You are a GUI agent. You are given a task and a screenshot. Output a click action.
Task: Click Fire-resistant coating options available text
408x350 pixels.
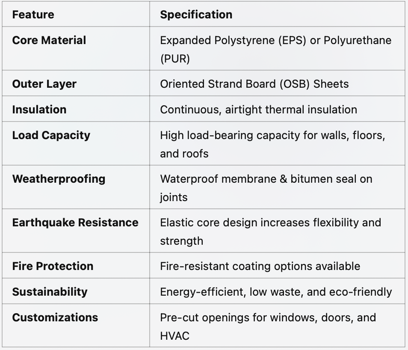coord(260,266)
